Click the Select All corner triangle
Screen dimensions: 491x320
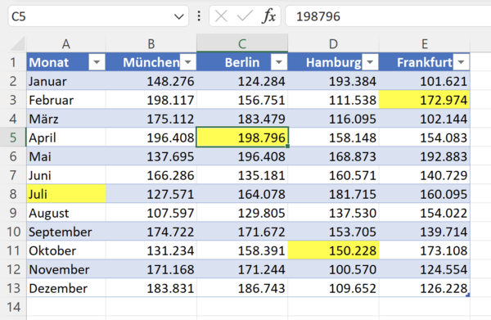(x=17, y=43)
